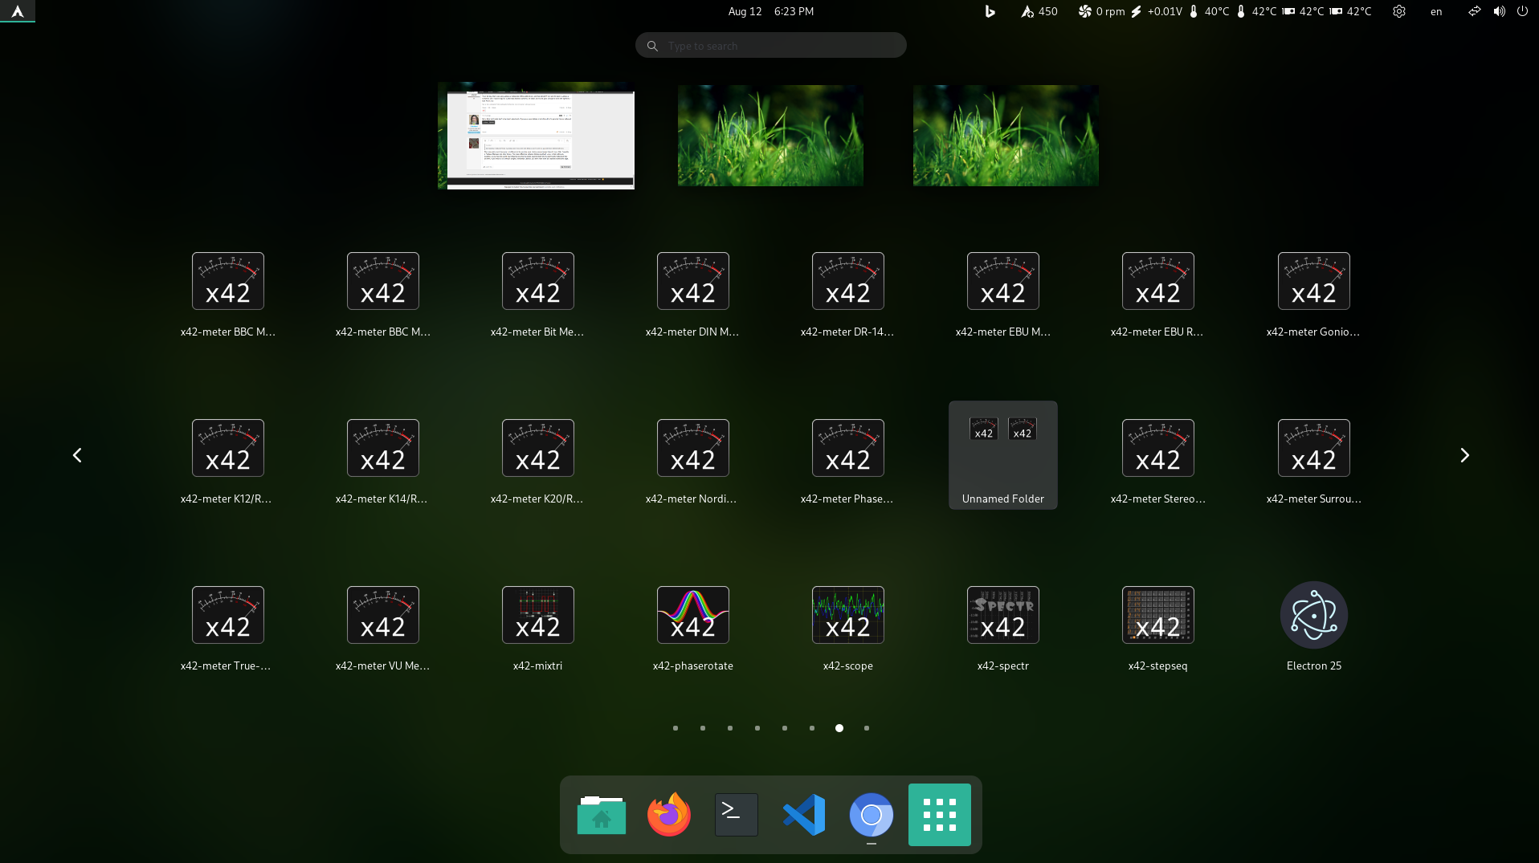Screen dimensions: 1539x863
Task: Click the +0.01V voltage indicator
Action: [x=1157, y=11]
